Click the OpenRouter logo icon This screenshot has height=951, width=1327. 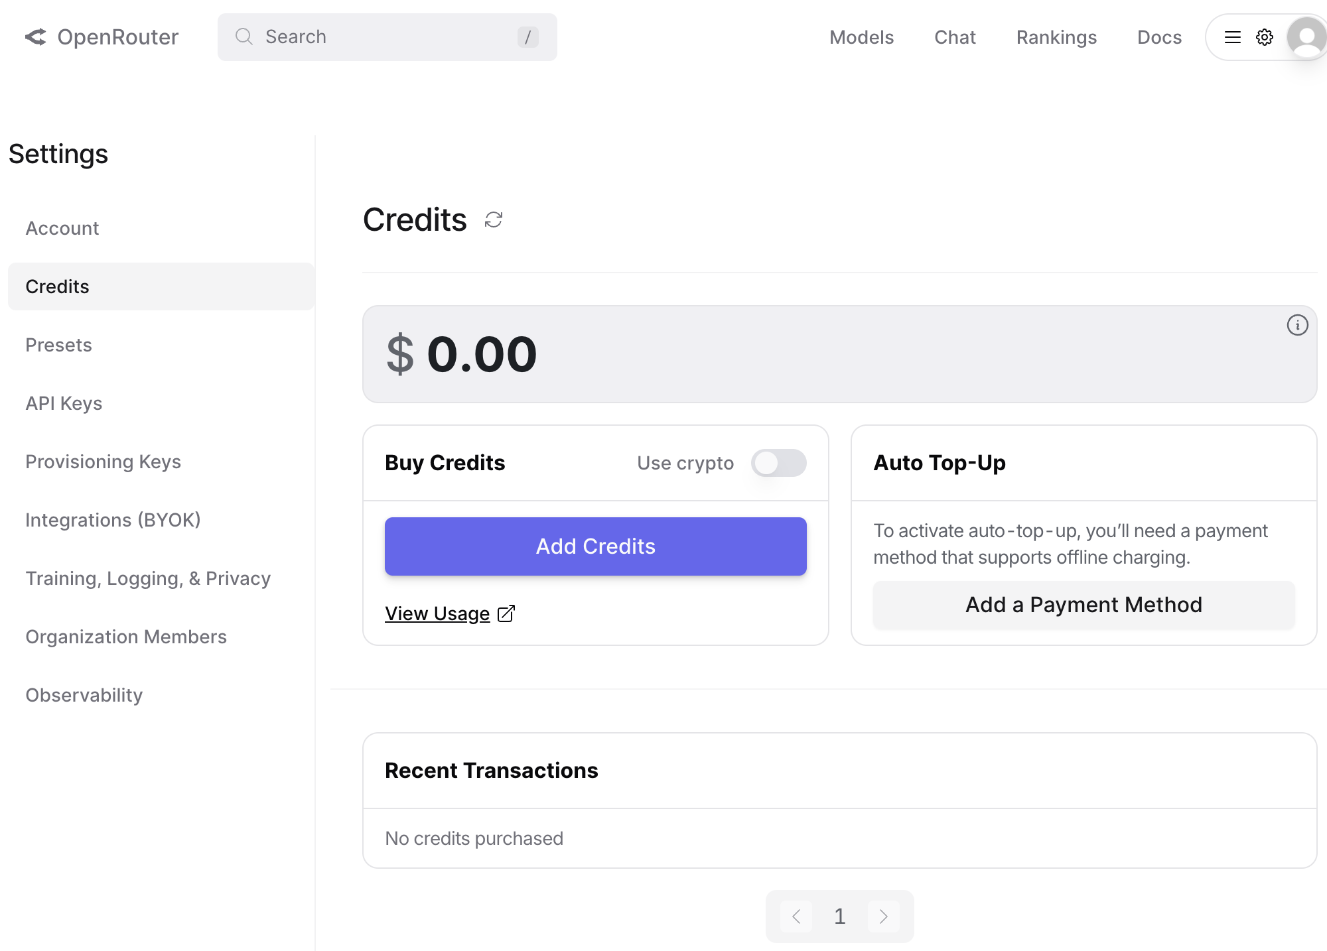(x=36, y=37)
